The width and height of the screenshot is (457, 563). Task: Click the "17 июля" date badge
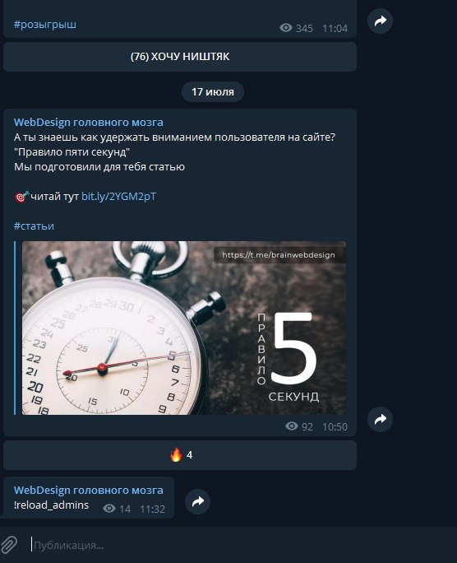click(x=213, y=92)
